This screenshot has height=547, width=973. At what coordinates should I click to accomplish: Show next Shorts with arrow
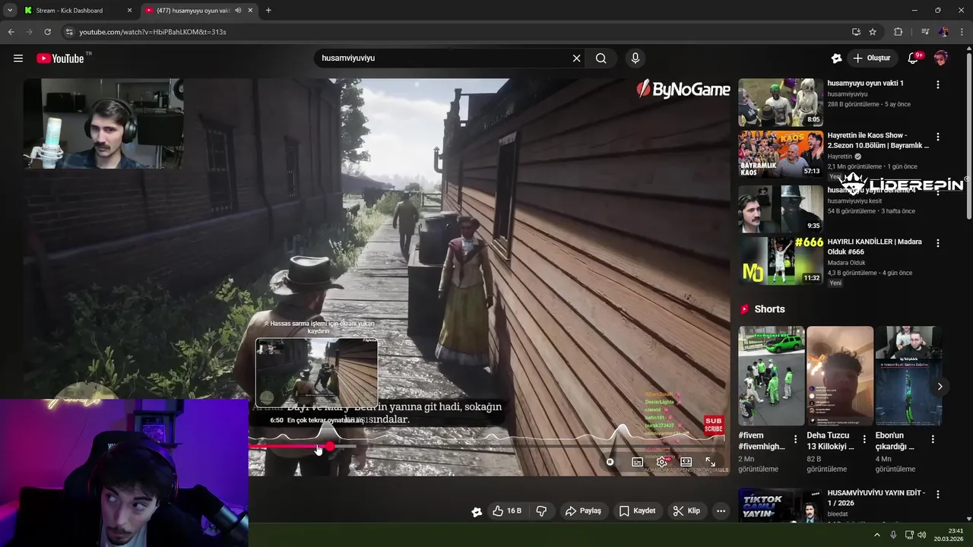940,387
